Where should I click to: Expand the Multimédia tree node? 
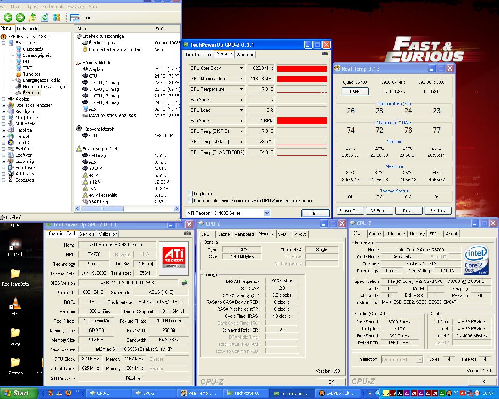[x=4, y=124]
